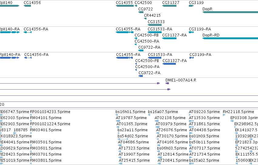Open the CR44215 gene feature

(145, 19)
